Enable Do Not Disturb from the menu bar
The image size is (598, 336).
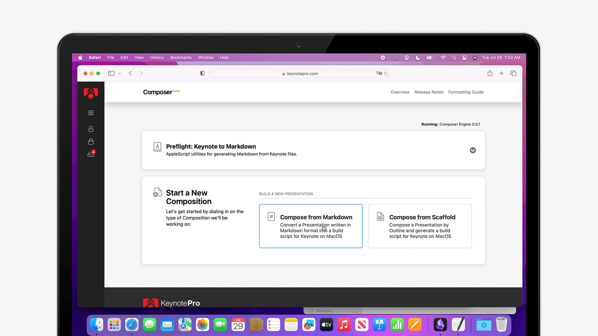(418, 58)
